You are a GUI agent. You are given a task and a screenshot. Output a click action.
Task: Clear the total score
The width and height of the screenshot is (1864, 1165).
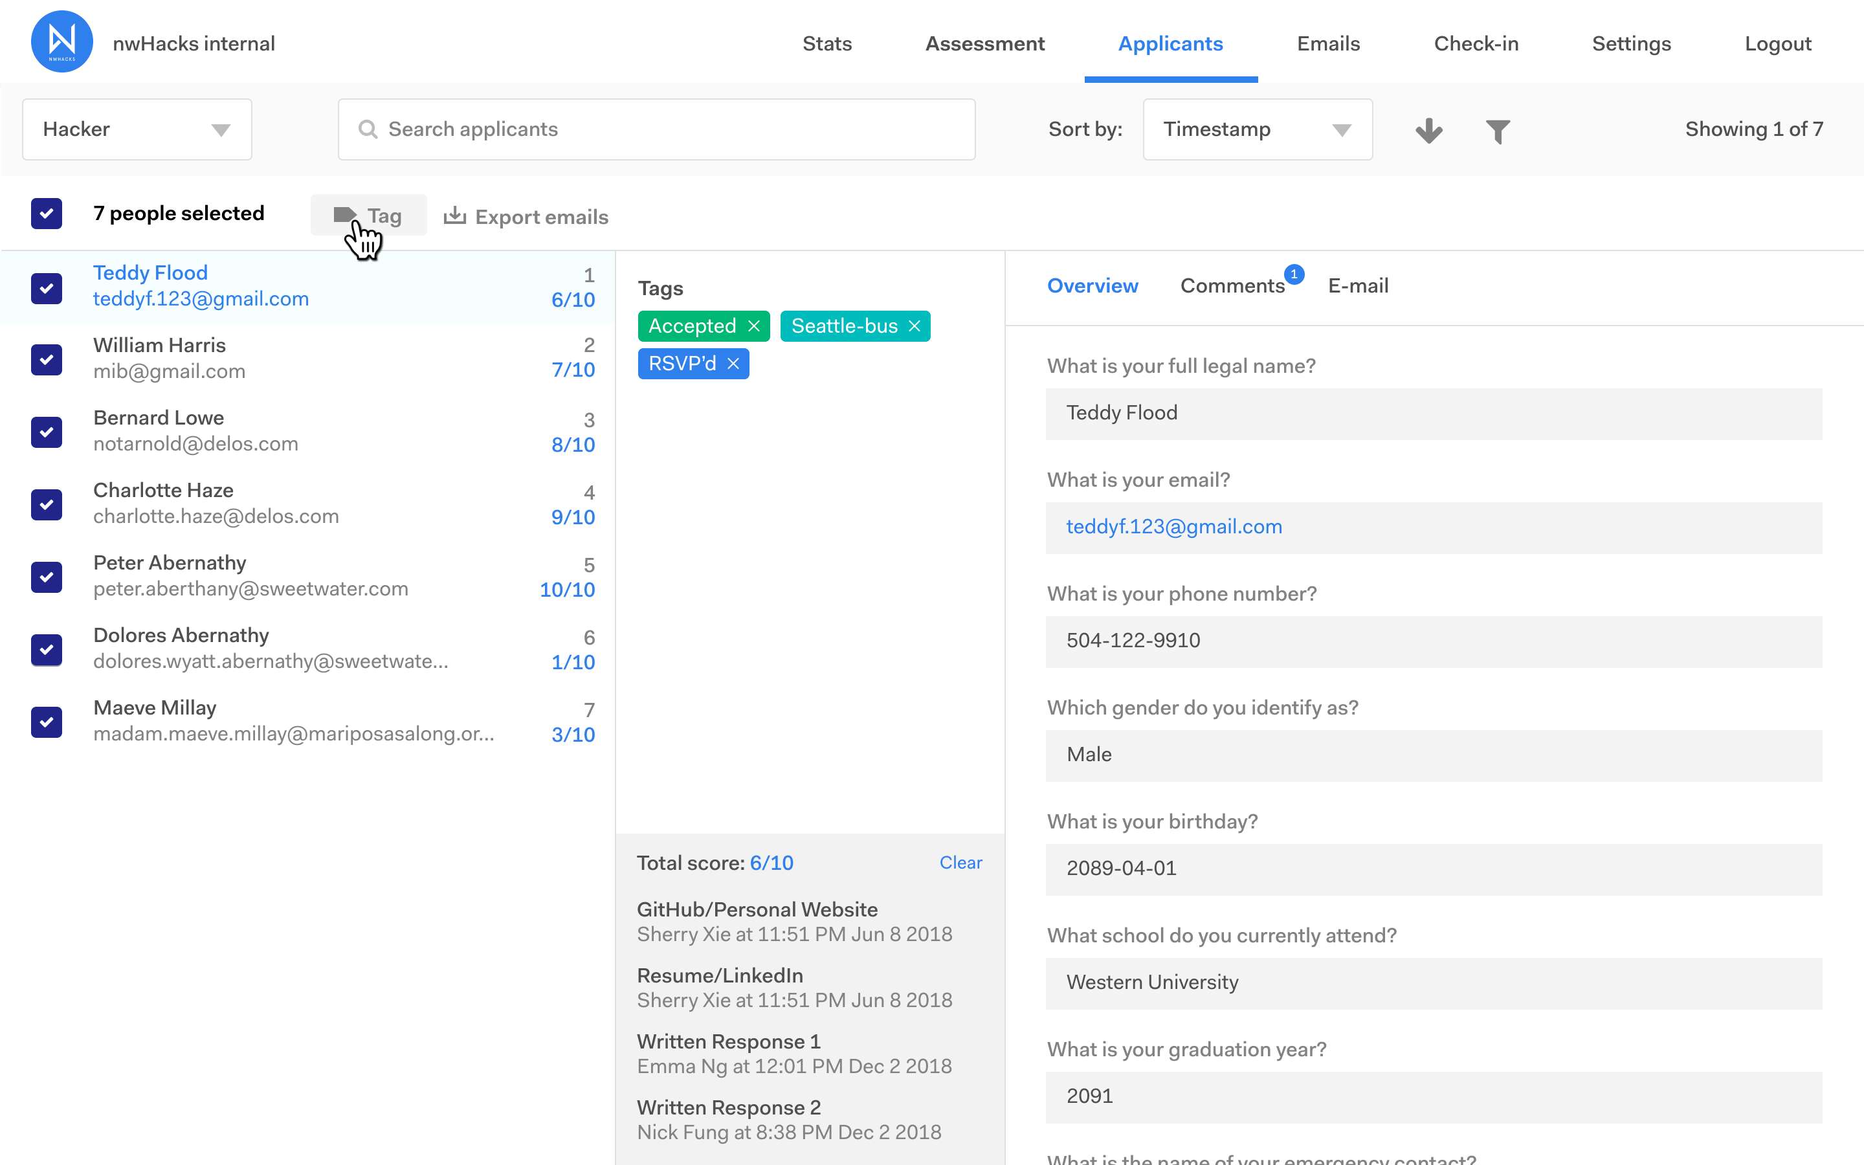coord(960,863)
